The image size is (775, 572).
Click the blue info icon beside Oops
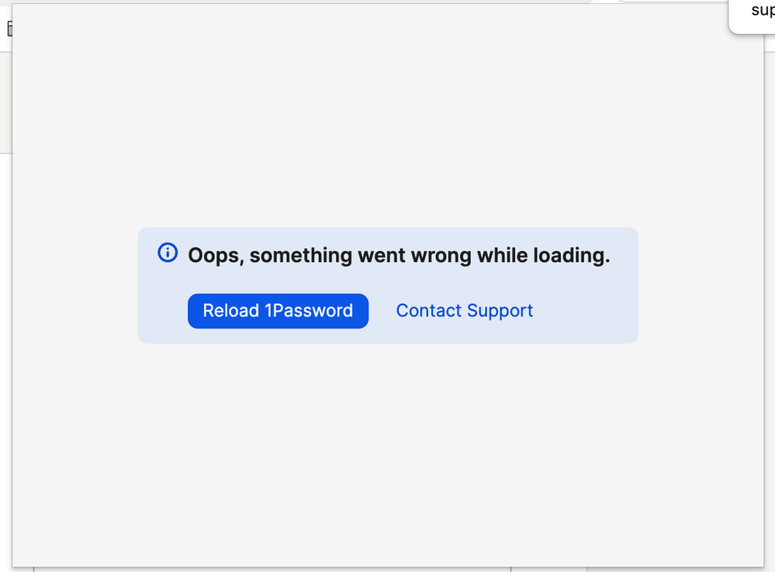point(168,253)
